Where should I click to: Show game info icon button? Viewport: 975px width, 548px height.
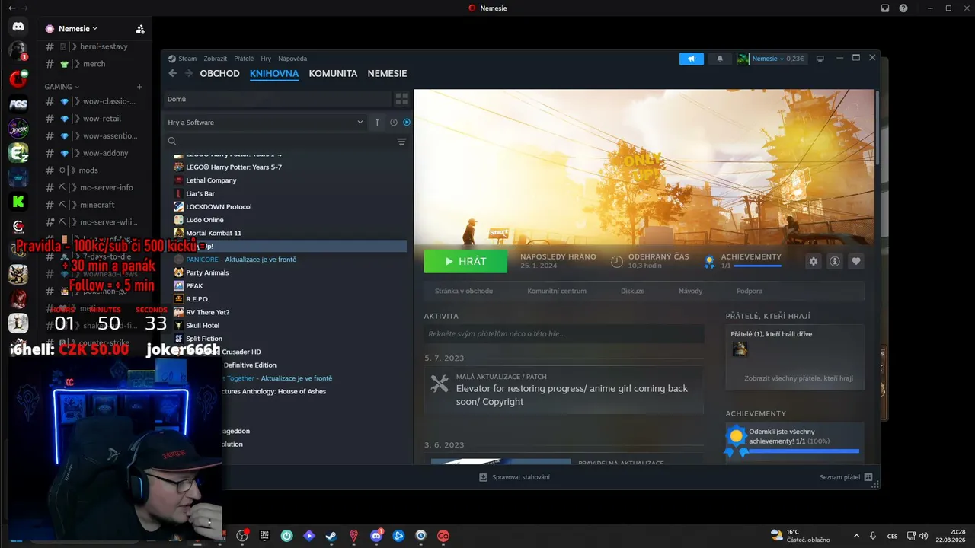click(x=835, y=261)
